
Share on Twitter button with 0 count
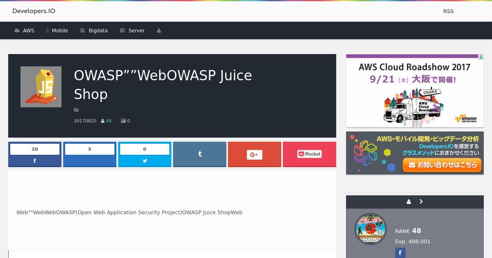(145, 154)
